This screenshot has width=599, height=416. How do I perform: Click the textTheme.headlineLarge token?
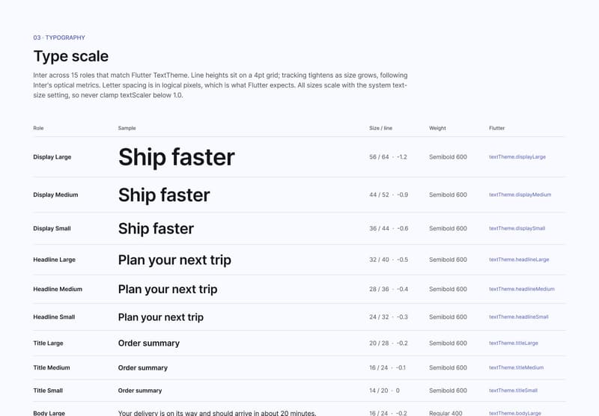pos(519,260)
